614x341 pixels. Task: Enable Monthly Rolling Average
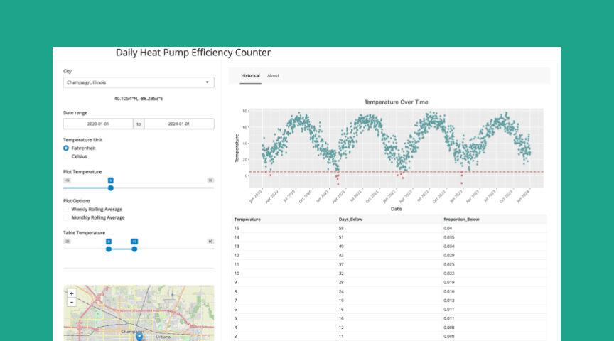66,217
